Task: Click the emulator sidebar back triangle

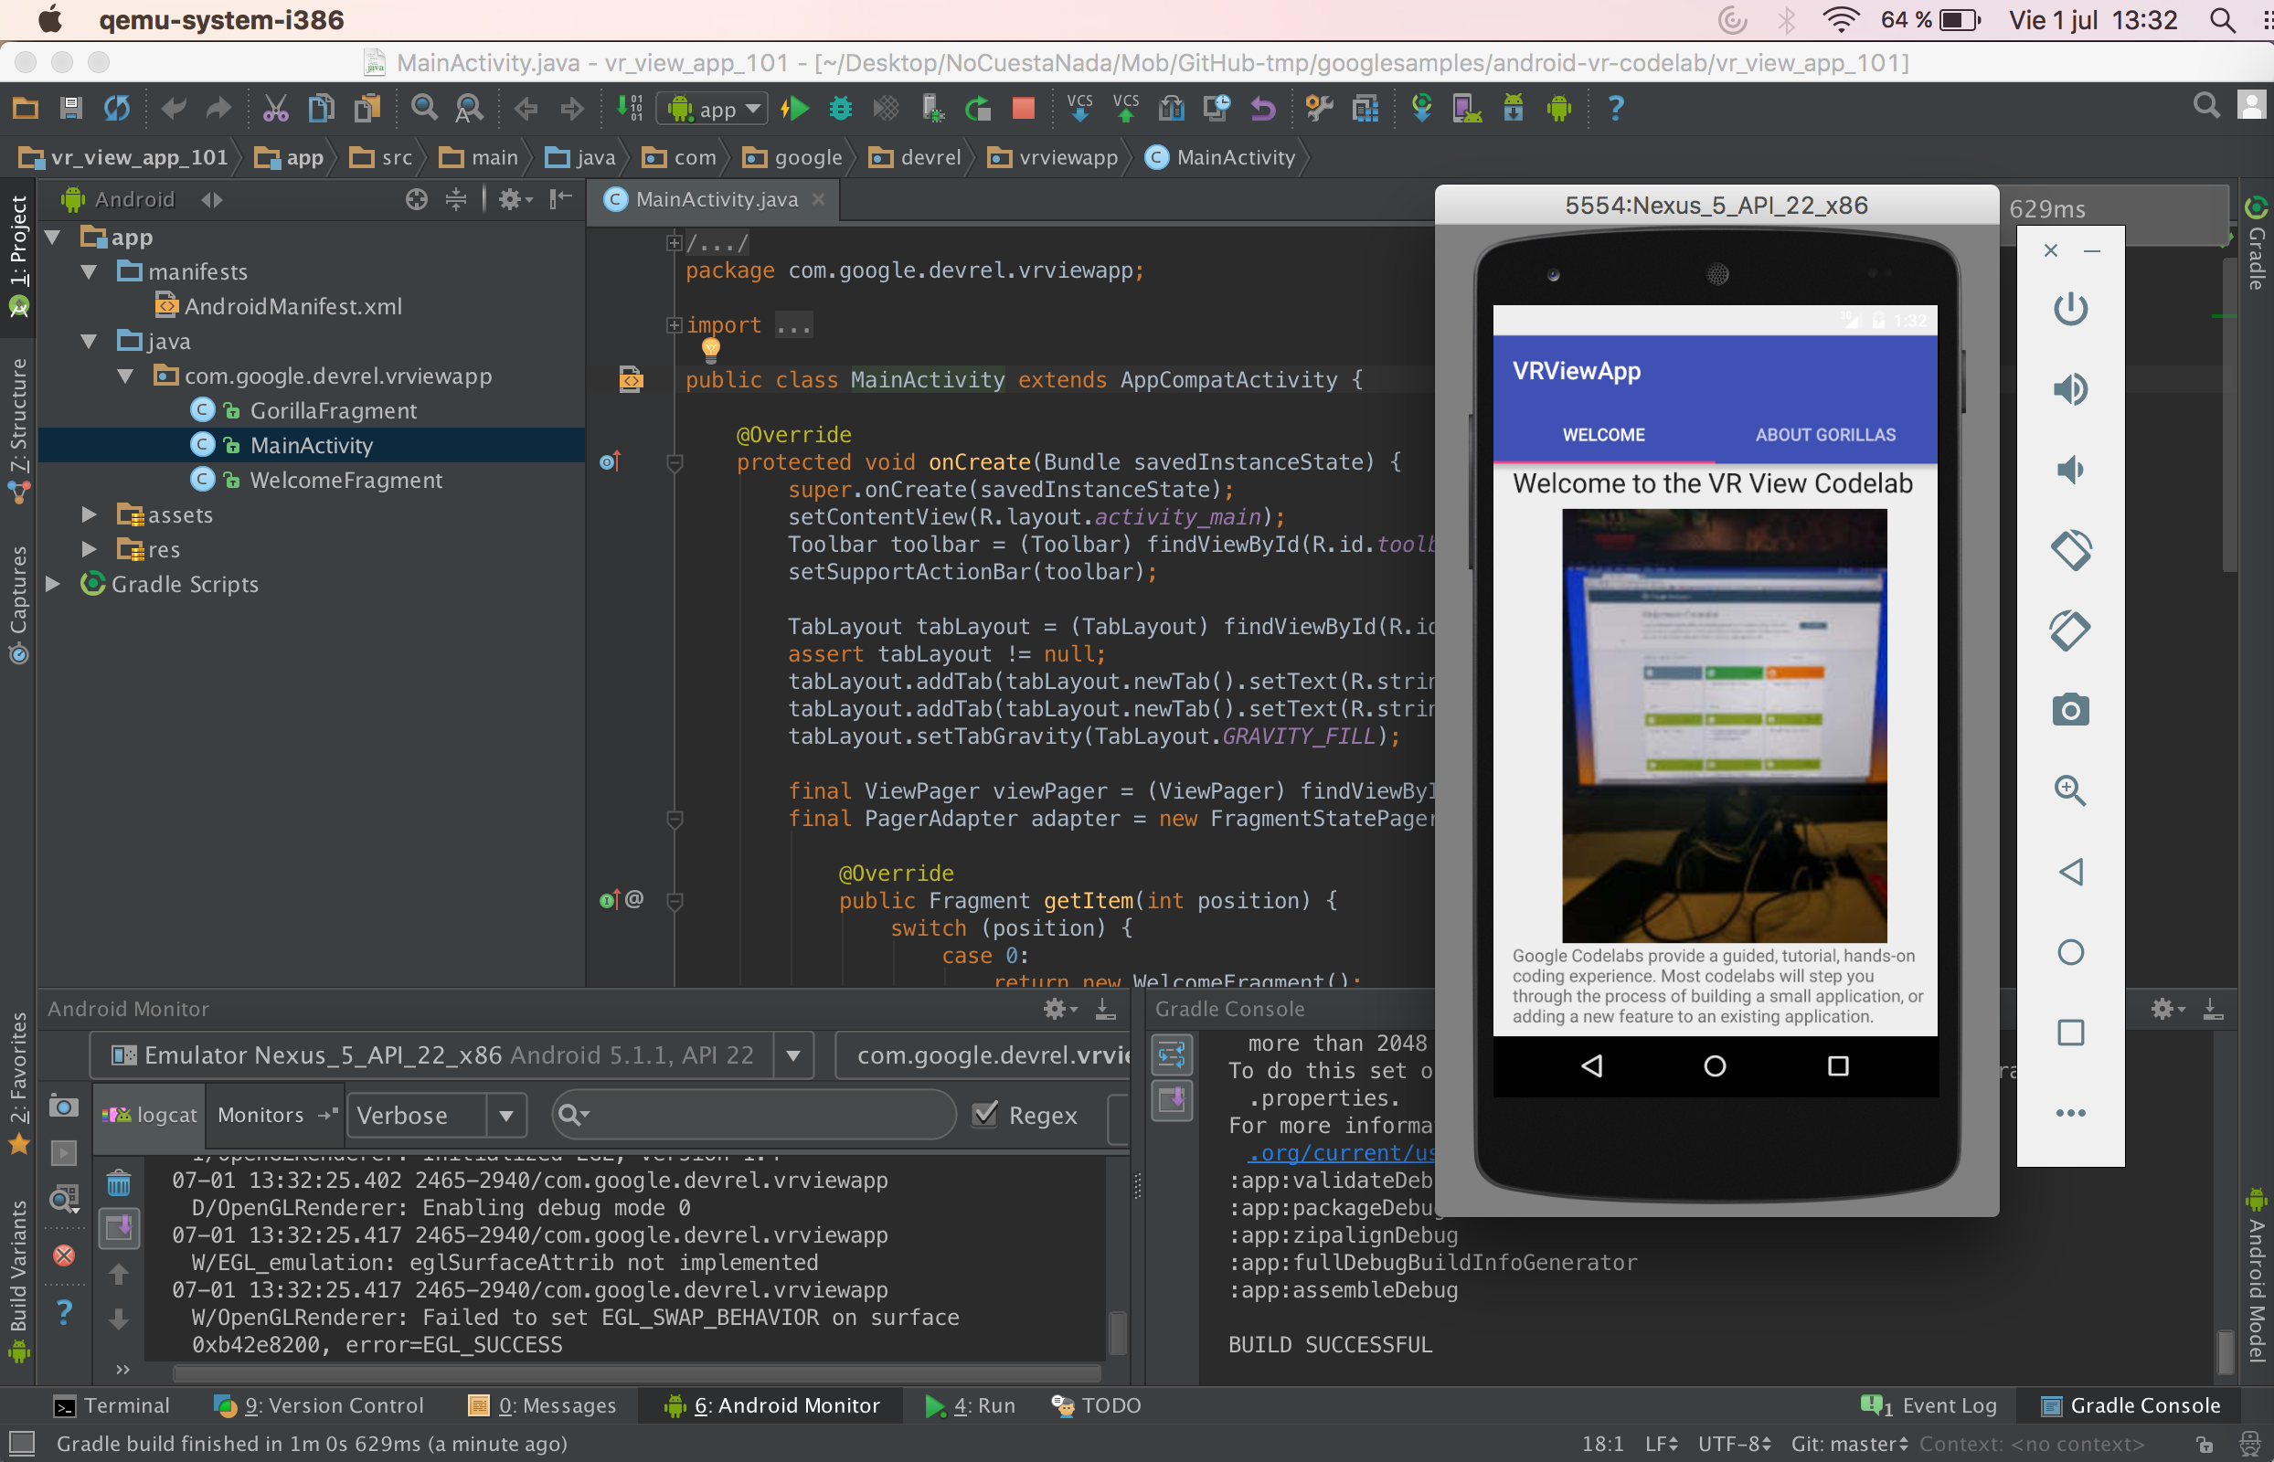Action: (x=2071, y=872)
